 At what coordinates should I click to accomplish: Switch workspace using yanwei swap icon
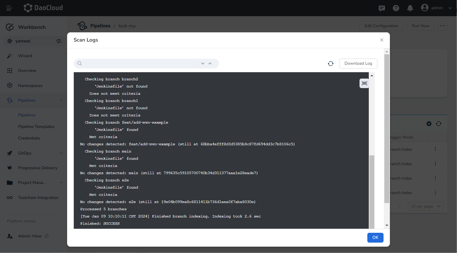tap(59, 41)
